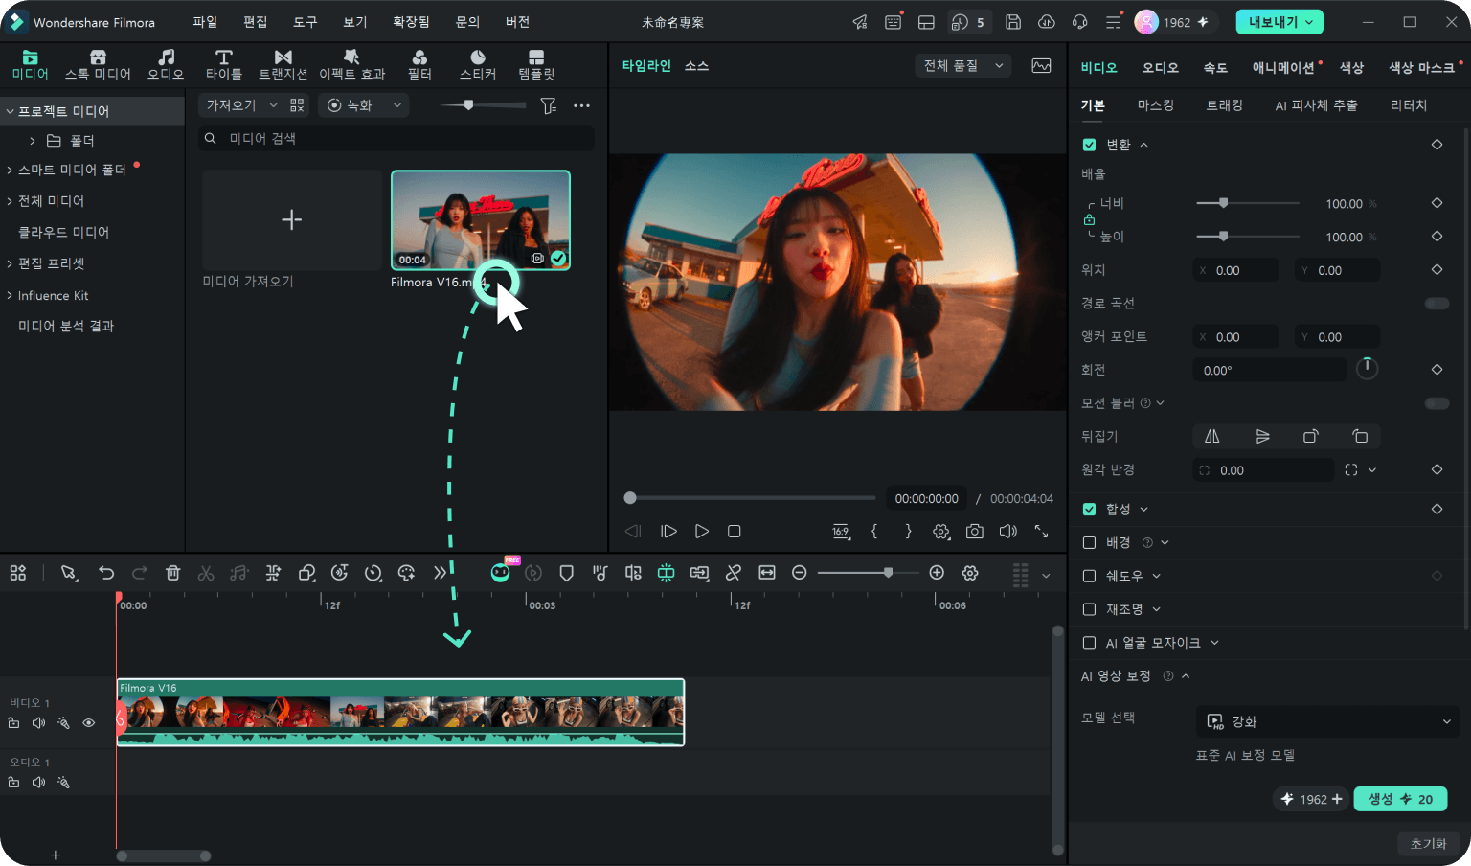Hide video track 1 with eye icon
Image resolution: width=1471 pixels, height=866 pixels.
[89, 723]
